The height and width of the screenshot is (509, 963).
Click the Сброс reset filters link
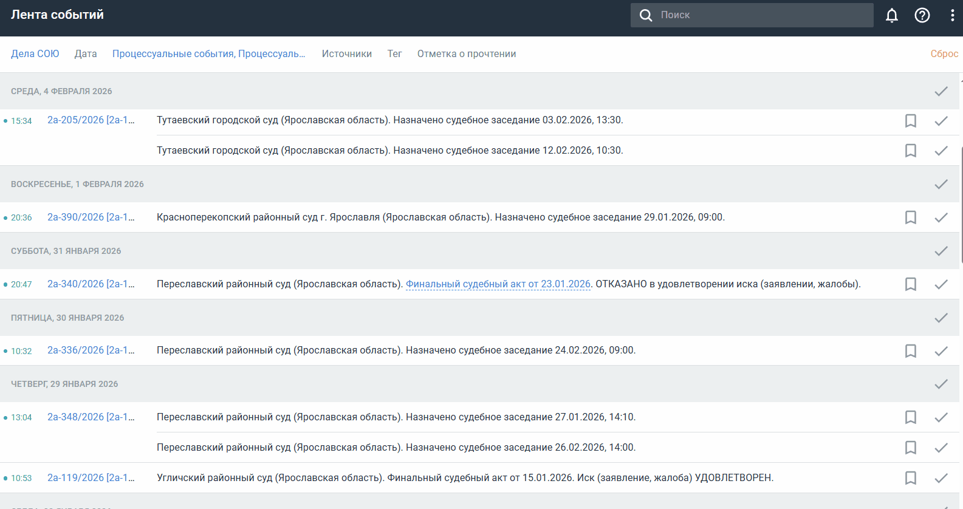[x=944, y=54]
